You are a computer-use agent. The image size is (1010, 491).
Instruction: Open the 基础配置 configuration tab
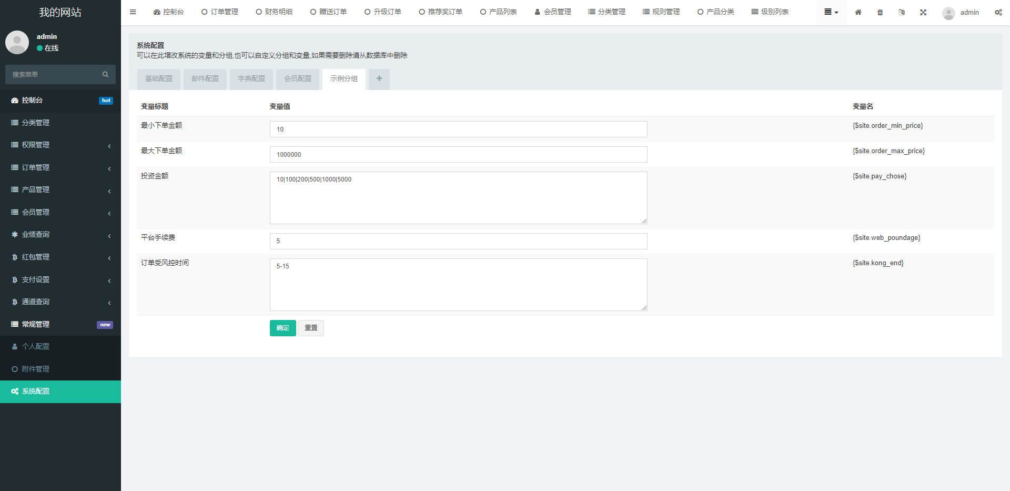point(158,78)
